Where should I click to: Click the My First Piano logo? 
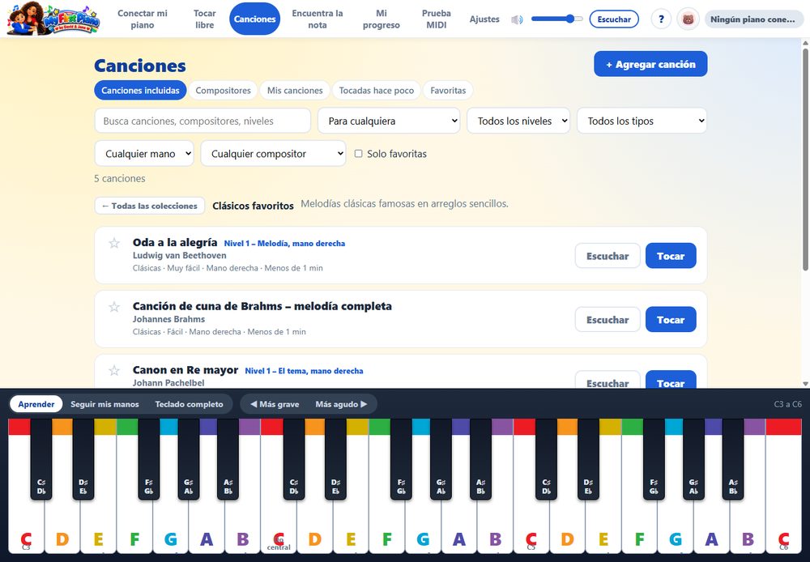point(53,19)
